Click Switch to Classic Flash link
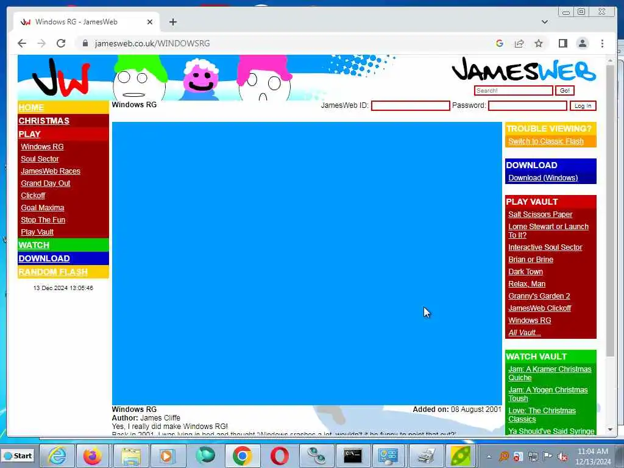 545,141
